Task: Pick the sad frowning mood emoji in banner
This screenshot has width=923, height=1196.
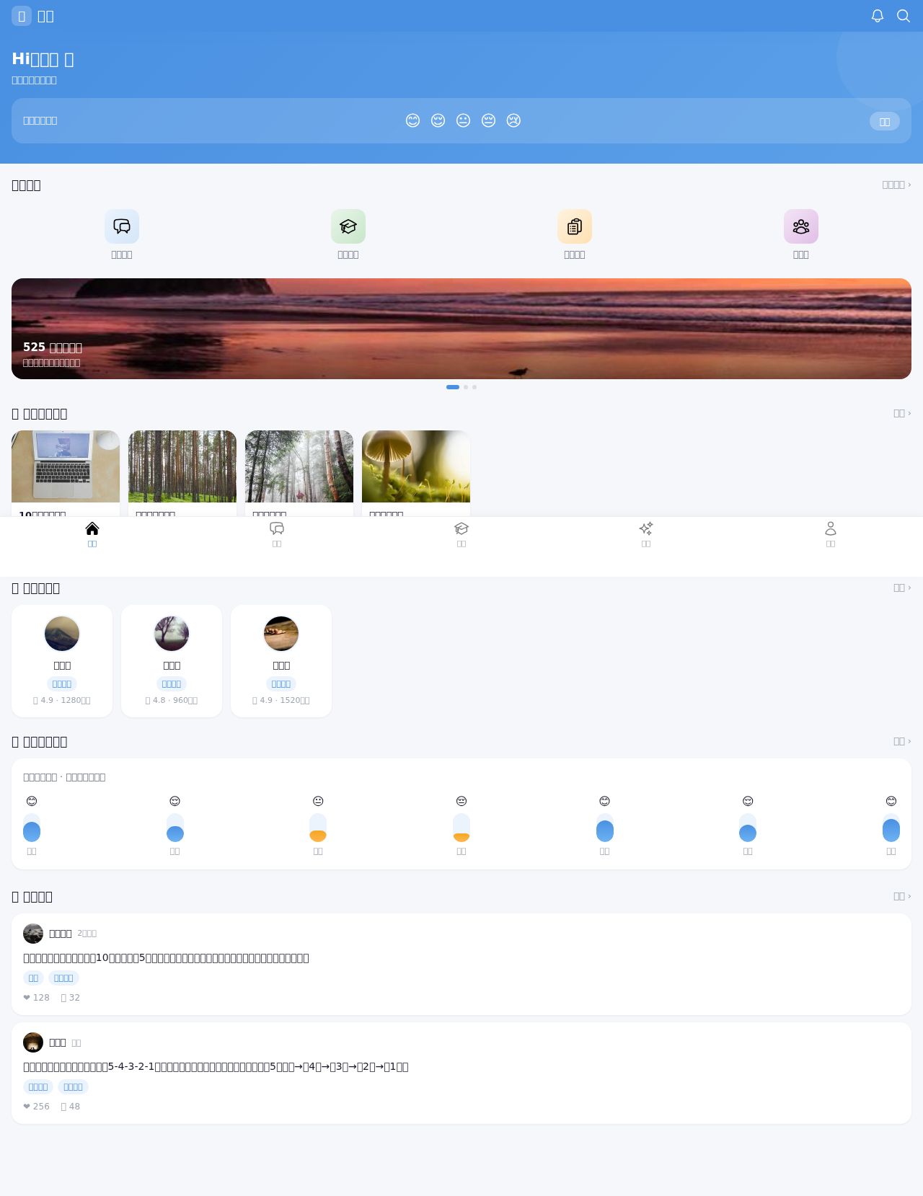Action: (513, 120)
